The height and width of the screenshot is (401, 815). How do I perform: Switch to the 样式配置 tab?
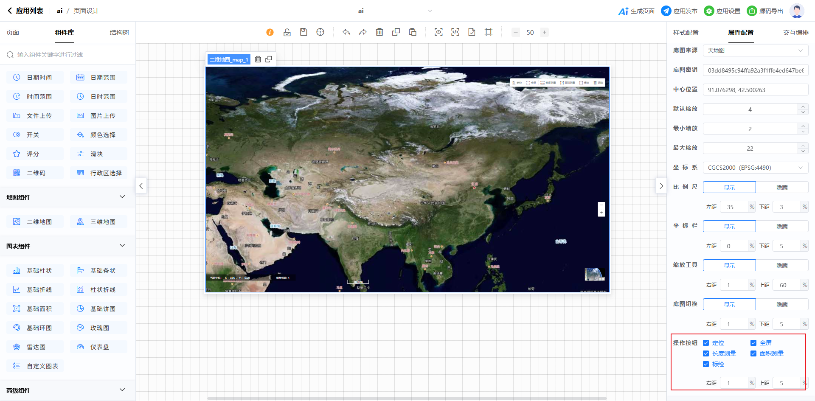[686, 33]
